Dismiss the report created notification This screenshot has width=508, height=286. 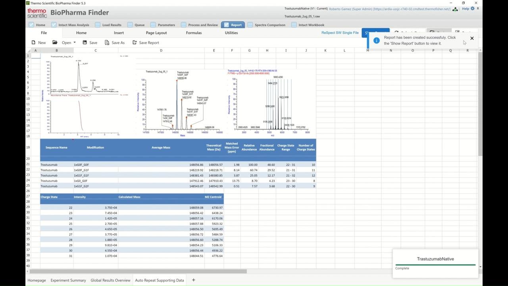click(472, 38)
